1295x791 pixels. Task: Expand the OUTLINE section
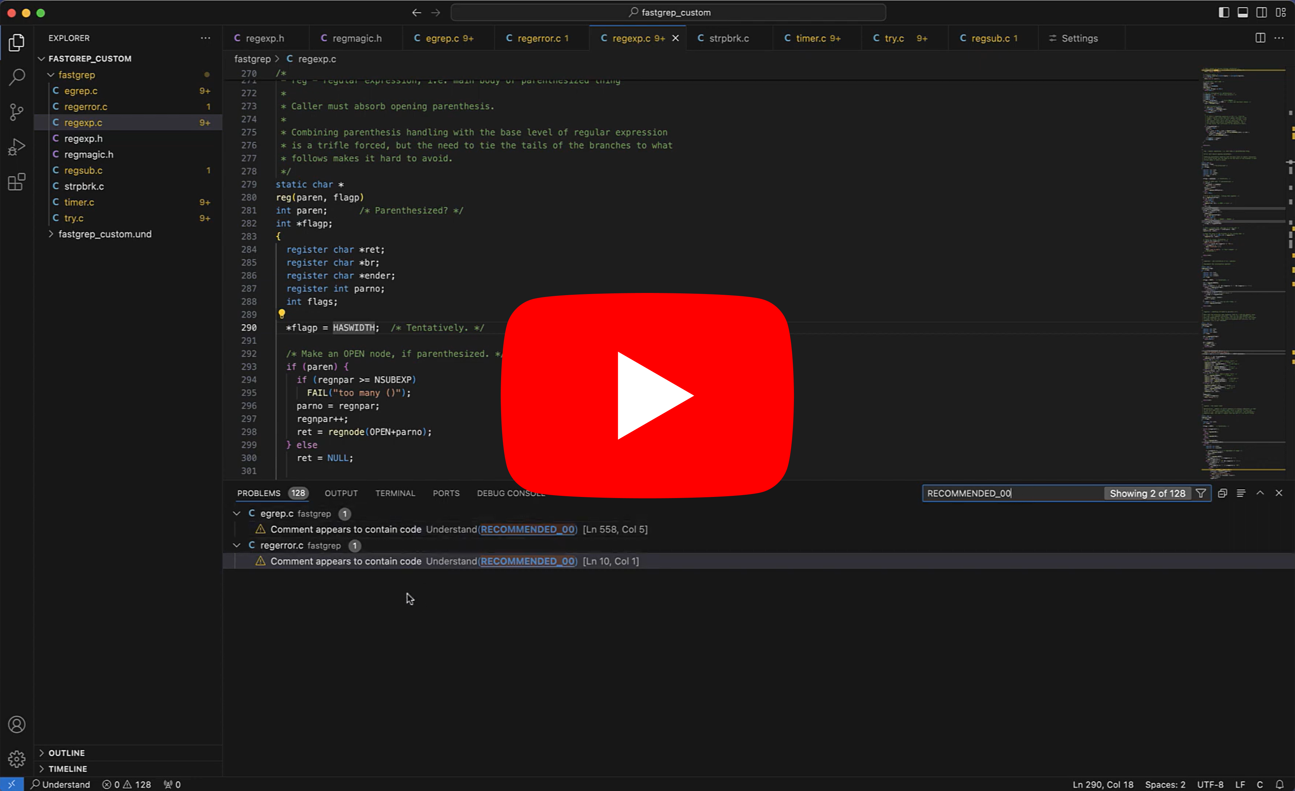click(x=66, y=753)
